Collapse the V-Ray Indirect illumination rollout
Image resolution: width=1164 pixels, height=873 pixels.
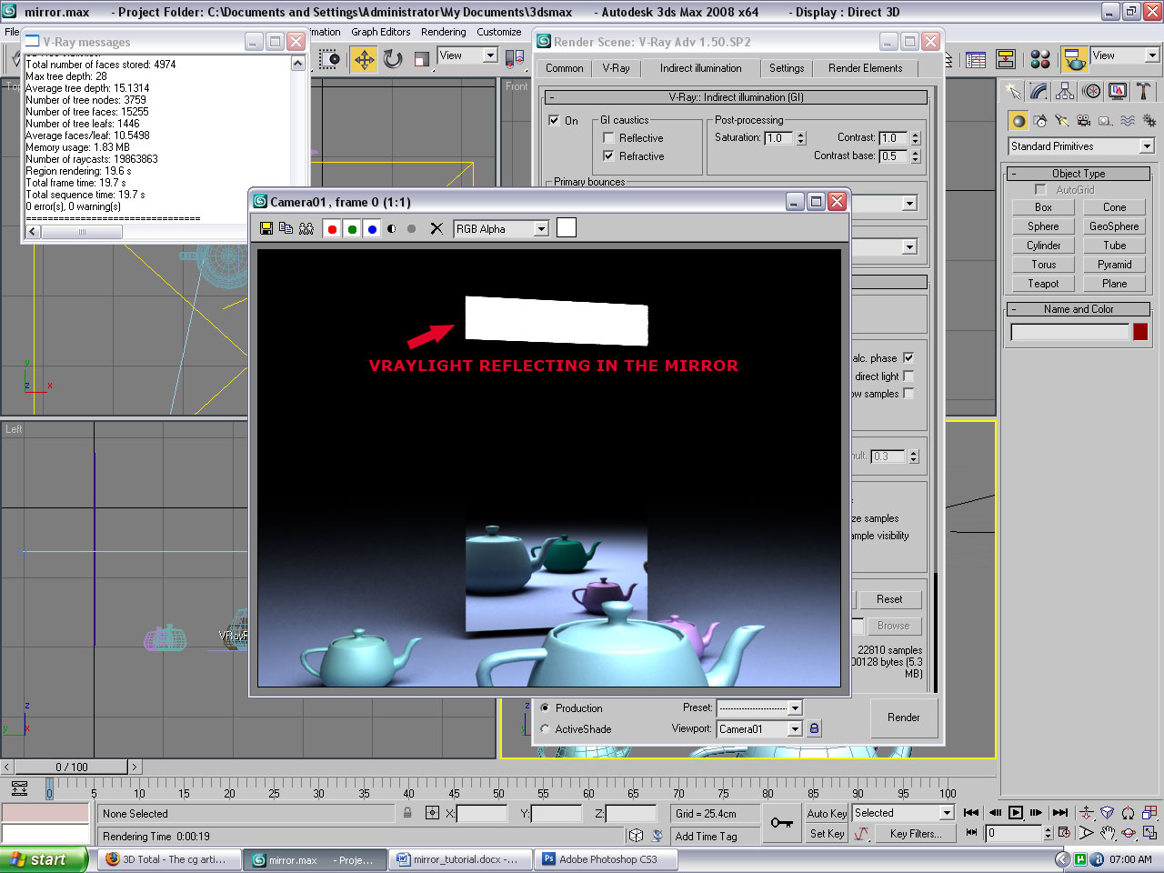(x=735, y=97)
